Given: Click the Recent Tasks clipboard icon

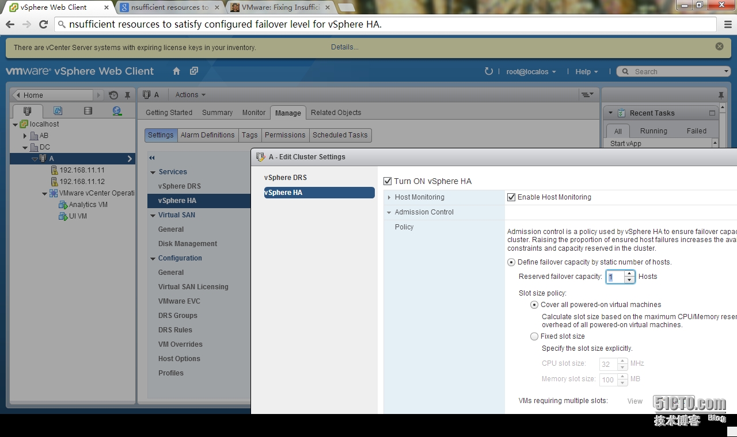Looking at the screenshot, I should [621, 113].
